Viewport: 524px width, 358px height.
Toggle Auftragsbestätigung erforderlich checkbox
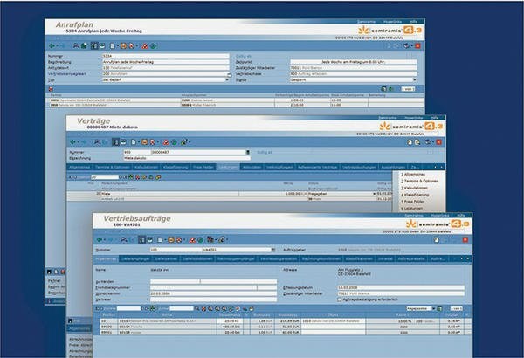[x=340, y=299]
